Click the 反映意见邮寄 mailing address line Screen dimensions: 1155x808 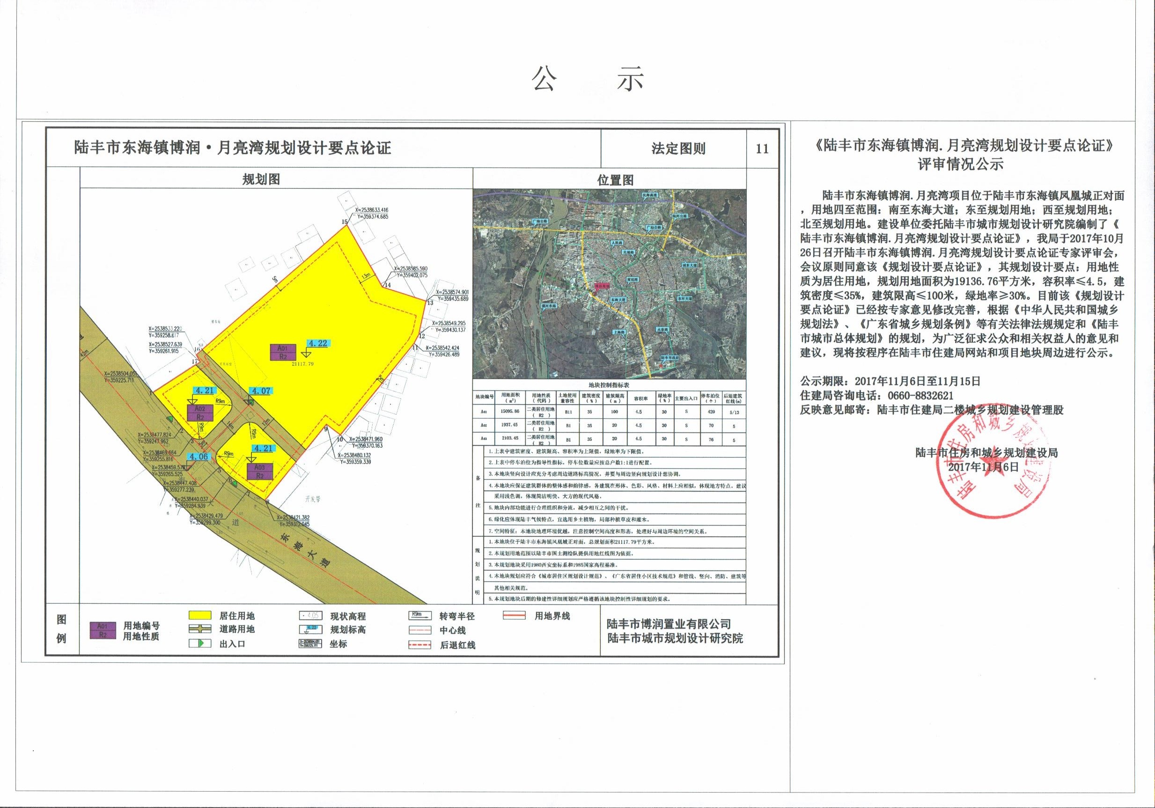pos(932,410)
